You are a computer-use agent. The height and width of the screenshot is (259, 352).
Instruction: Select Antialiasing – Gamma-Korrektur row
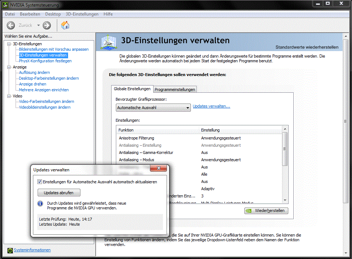[199, 153]
